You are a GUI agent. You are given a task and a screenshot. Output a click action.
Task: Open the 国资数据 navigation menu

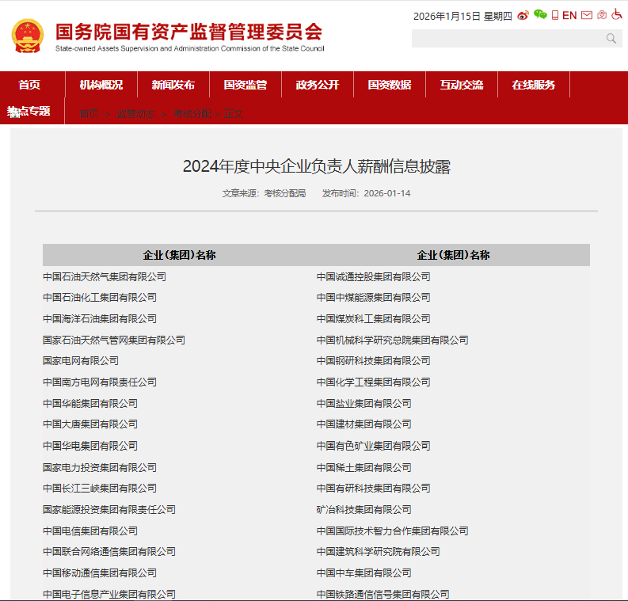(390, 85)
